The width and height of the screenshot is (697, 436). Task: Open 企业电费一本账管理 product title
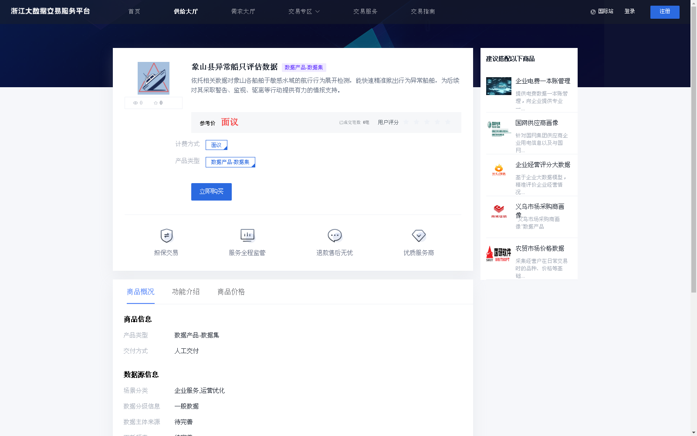pyautogui.click(x=543, y=81)
